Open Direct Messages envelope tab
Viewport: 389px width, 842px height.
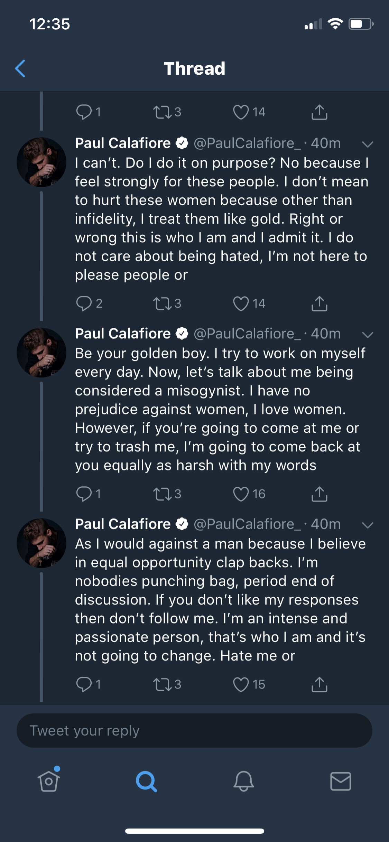pyautogui.click(x=341, y=781)
